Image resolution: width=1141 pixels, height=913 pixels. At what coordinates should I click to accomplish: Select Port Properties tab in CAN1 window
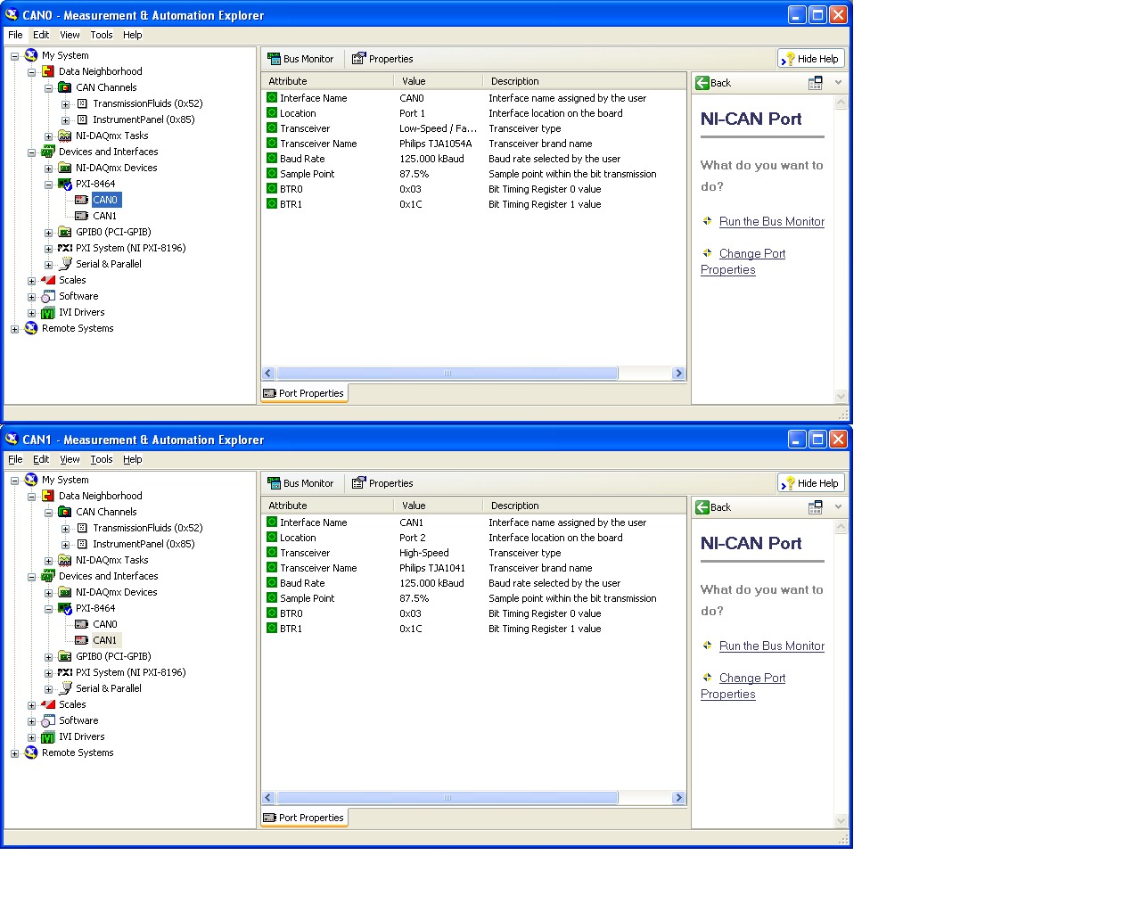tap(302, 818)
